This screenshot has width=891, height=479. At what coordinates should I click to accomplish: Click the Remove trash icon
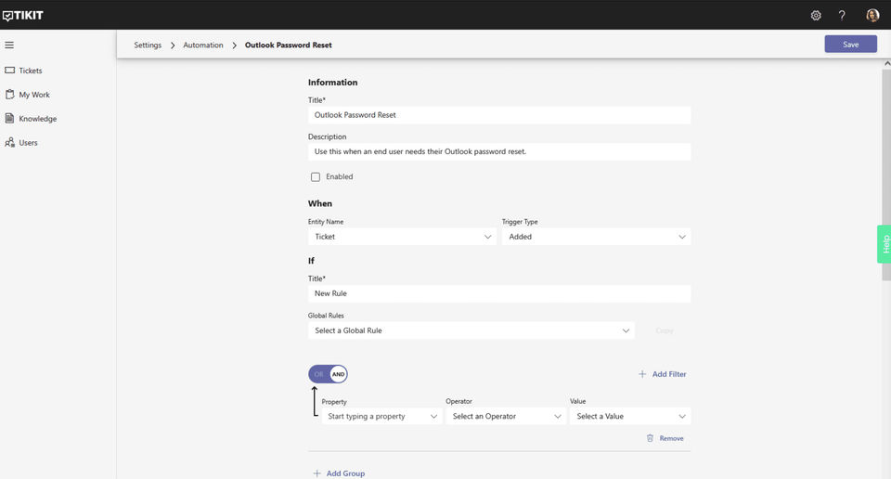click(x=651, y=438)
